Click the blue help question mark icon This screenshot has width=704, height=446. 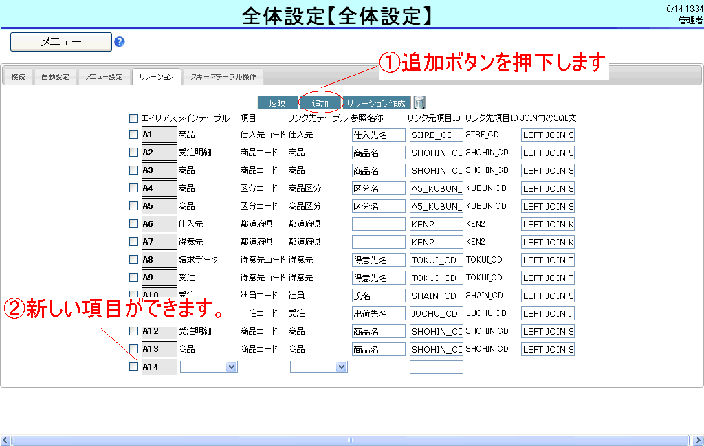(120, 42)
